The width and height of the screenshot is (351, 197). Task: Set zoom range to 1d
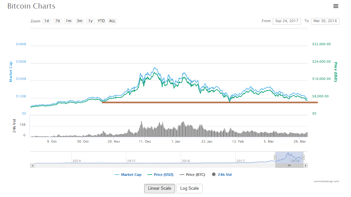[47, 21]
